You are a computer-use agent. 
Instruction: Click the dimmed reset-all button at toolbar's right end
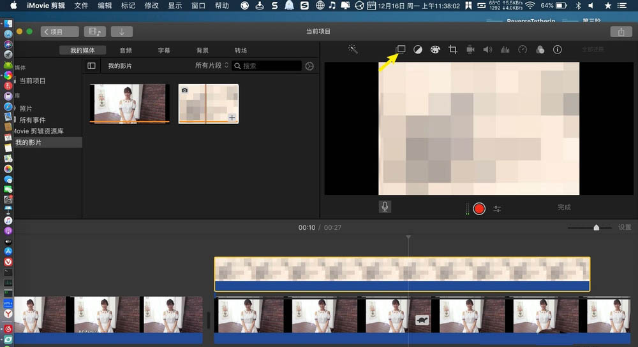click(x=593, y=50)
